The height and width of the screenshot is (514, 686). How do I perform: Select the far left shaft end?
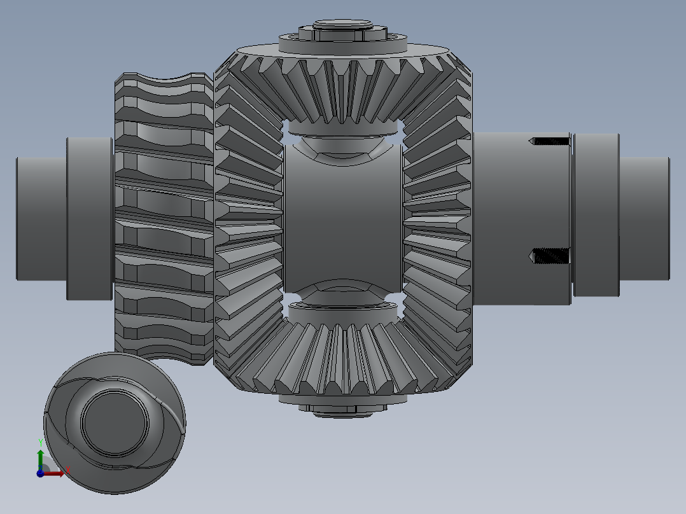(x=41, y=219)
